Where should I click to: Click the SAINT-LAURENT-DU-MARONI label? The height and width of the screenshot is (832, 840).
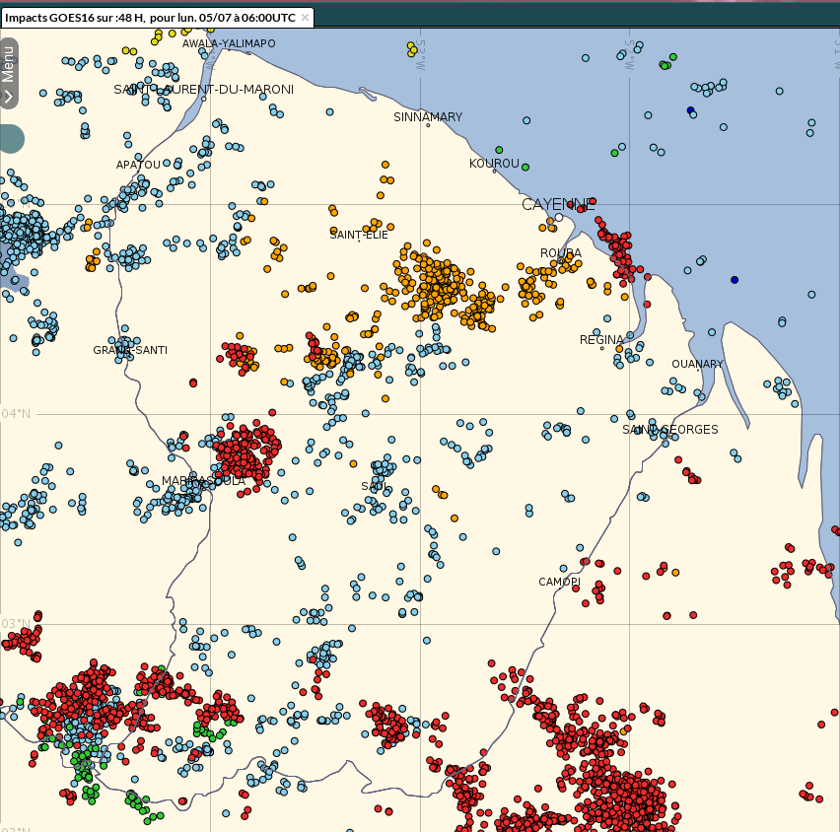pos(203,90)
